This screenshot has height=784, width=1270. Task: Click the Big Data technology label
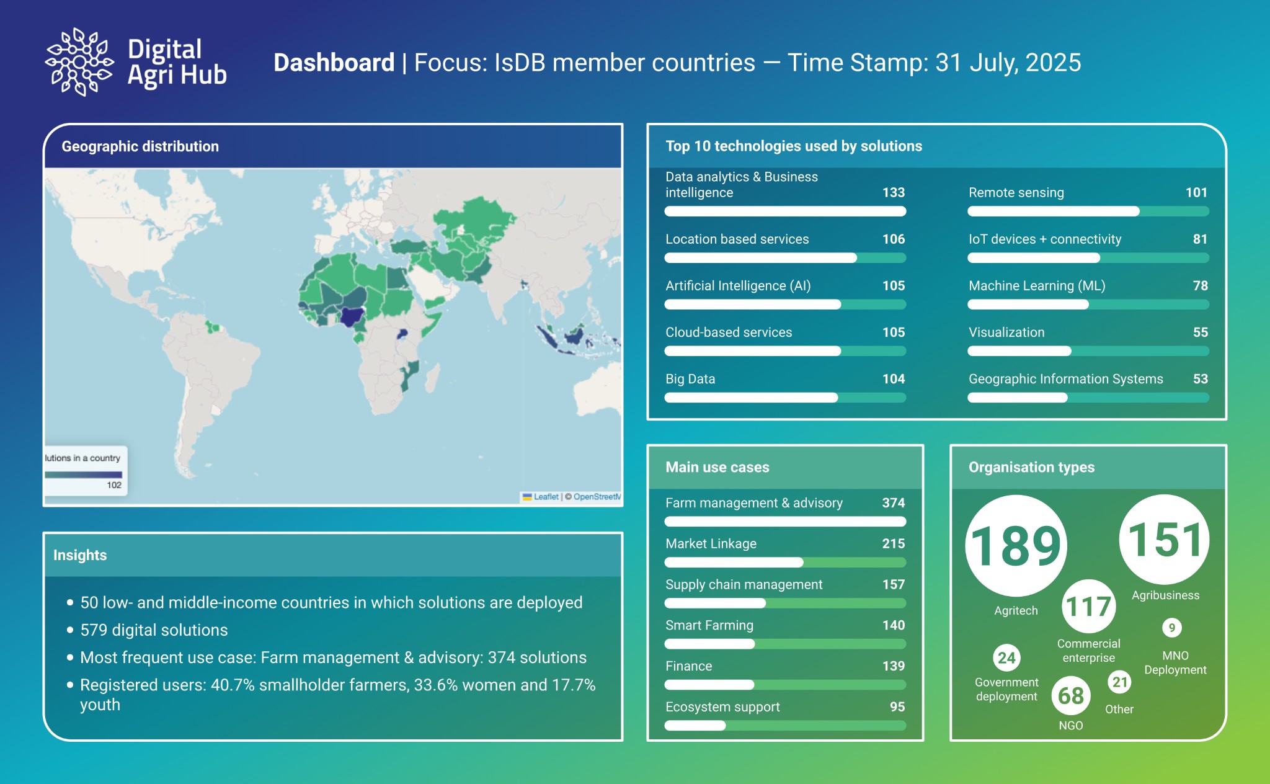coord(690,379)
